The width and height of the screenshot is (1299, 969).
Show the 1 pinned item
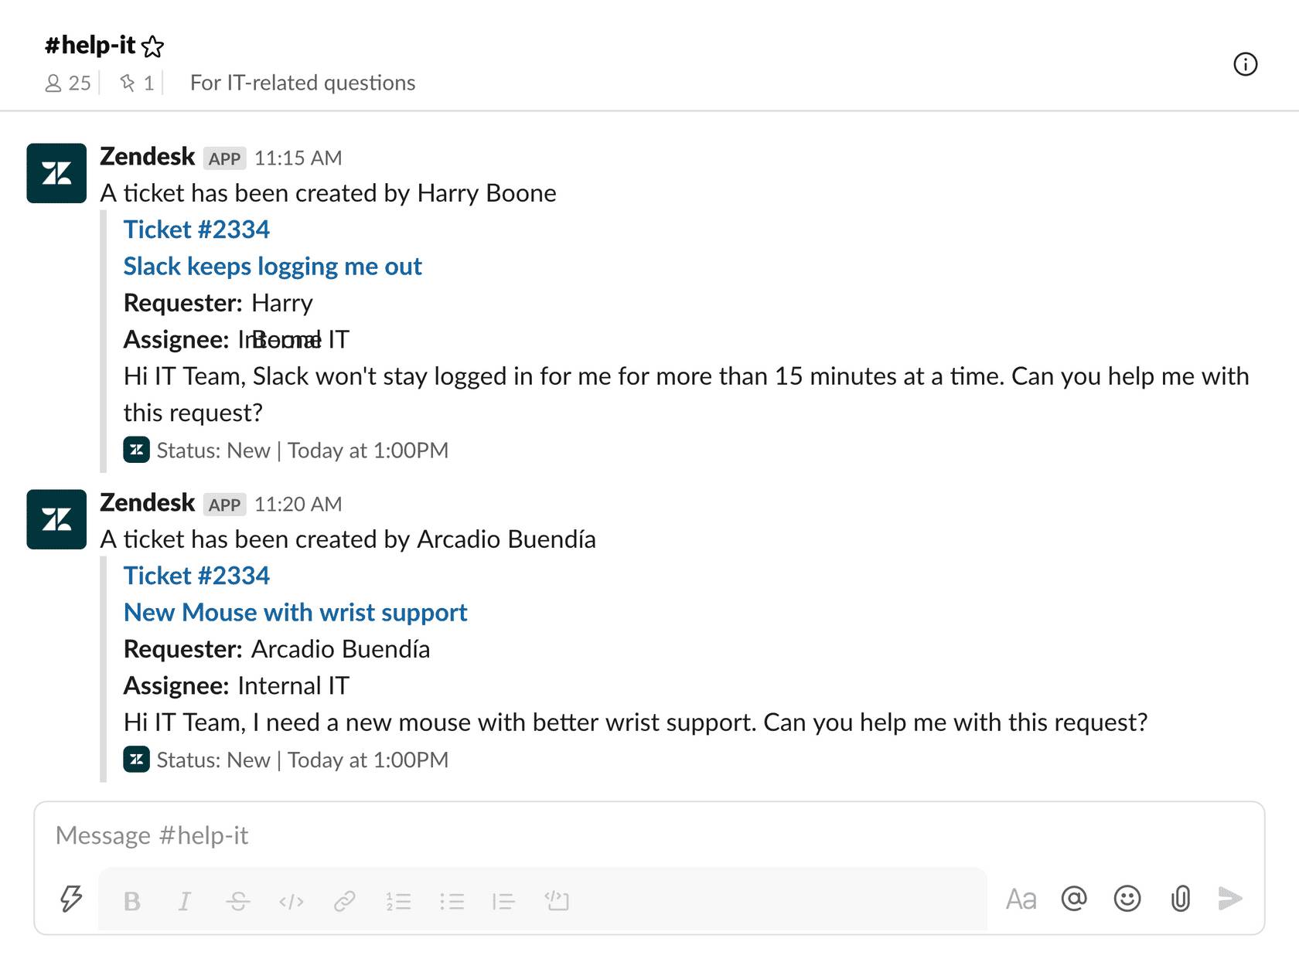(x=137, y=83)
